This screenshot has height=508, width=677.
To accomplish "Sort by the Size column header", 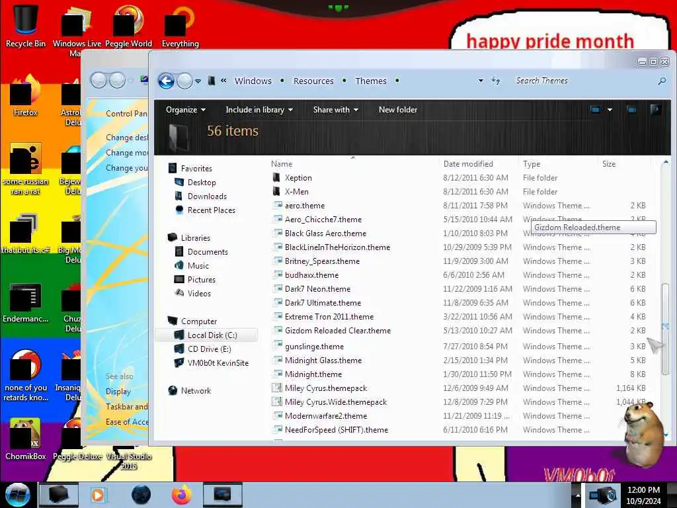I will tap(609, 164).
